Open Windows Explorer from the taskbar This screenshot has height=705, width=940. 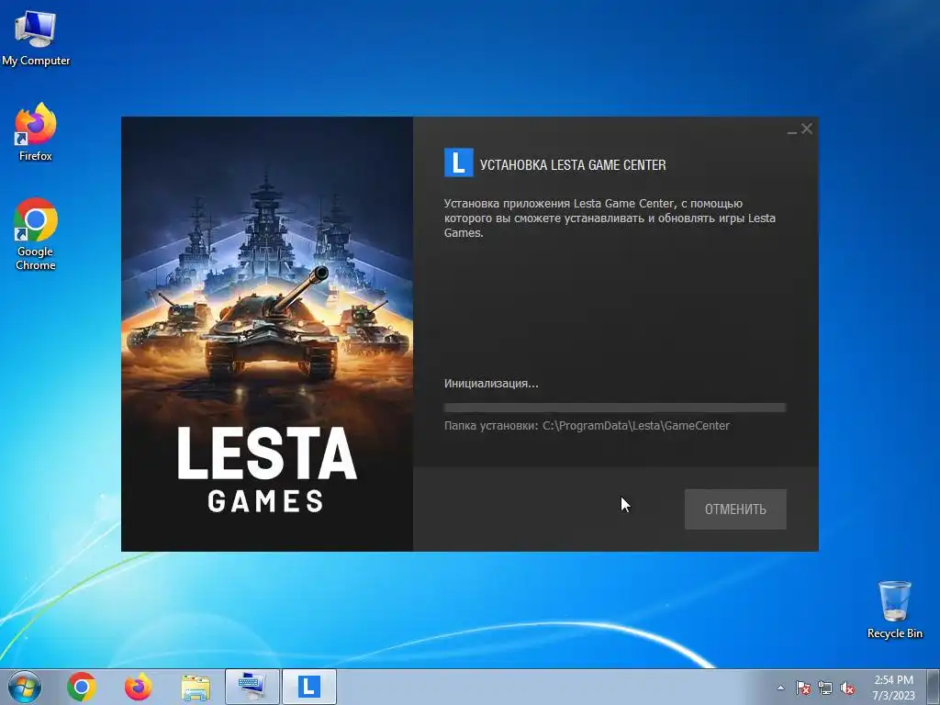pyautogui.click(x=196, y=688)
